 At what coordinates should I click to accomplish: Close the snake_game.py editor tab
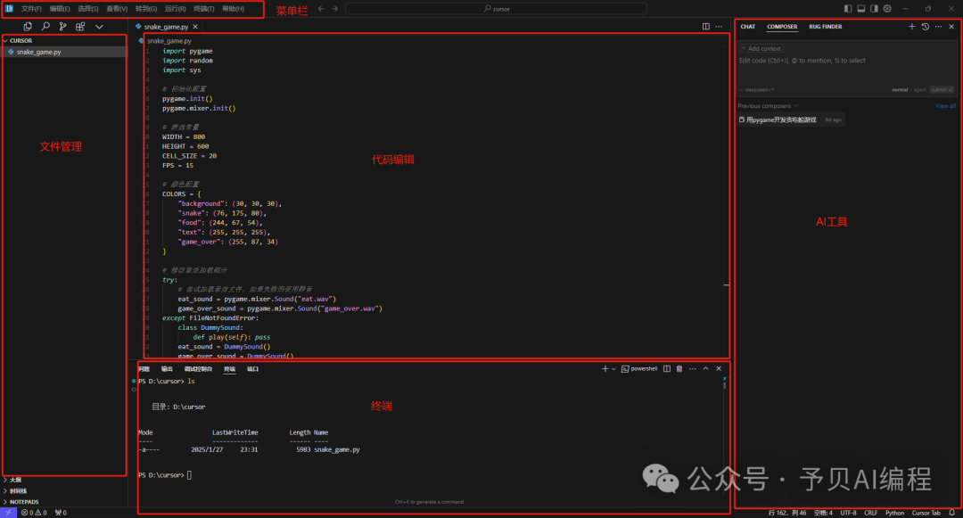(x=195, y=27)
